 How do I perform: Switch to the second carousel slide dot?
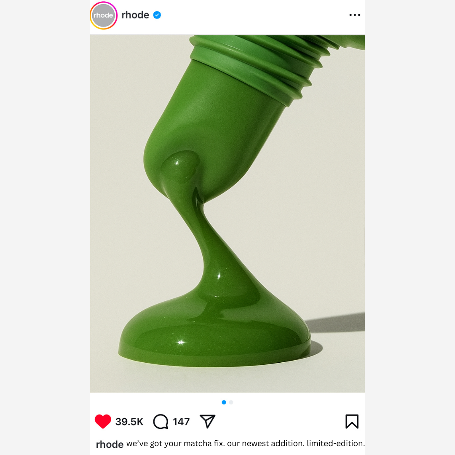point(231,402)
